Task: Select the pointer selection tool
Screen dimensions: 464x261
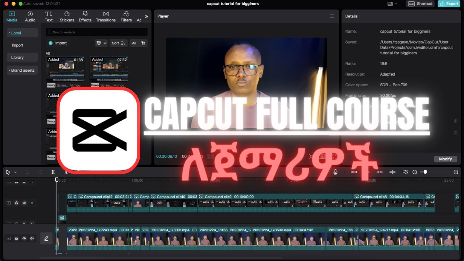Action: 8,172
